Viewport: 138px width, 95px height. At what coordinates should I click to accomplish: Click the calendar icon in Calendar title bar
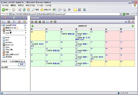[133, 18]
